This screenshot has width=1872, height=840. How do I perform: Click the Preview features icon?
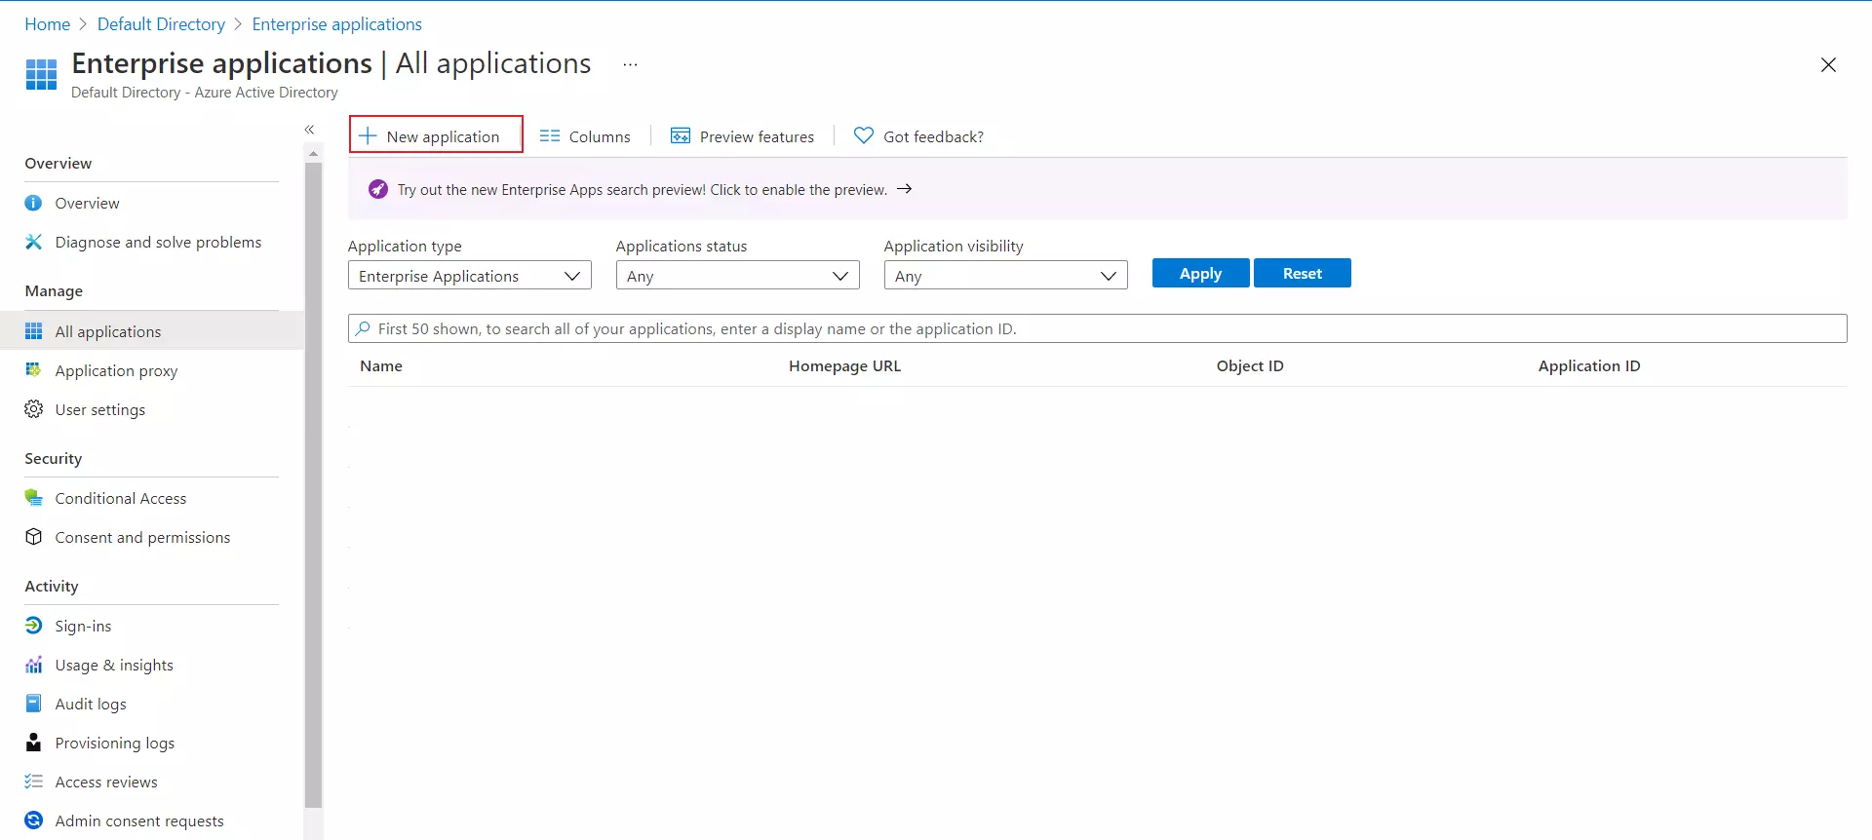pyautogui.click(x=681, y=135)
